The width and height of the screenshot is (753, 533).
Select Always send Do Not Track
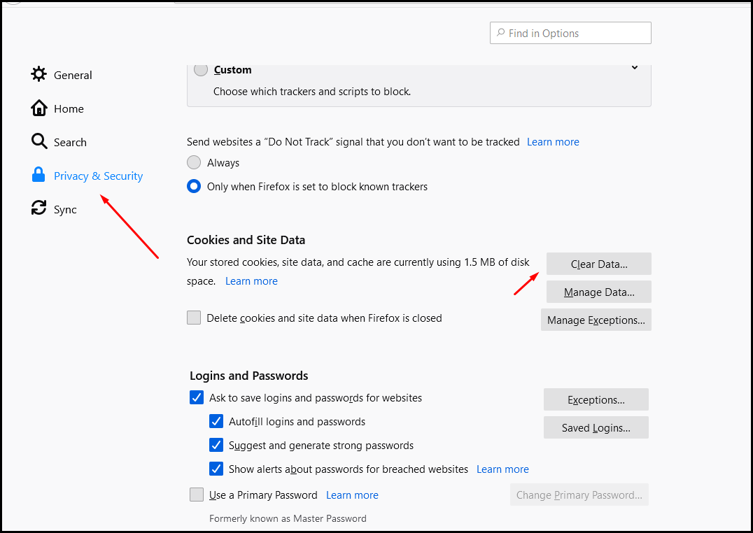pyautogui.click(x=194, y=162)
